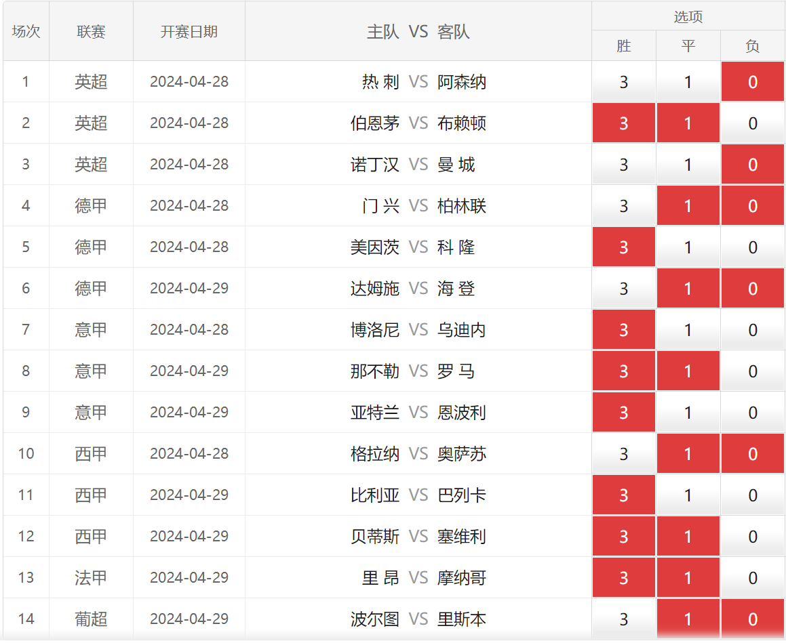Select loss option 0 for 比利亚 vs 巴列卡

pos(752,495)
